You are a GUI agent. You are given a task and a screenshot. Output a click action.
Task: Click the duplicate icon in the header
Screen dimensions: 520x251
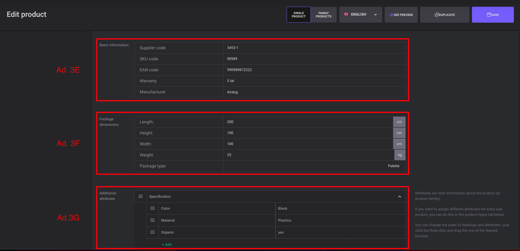pyautogui.click(x=437, y=15)
